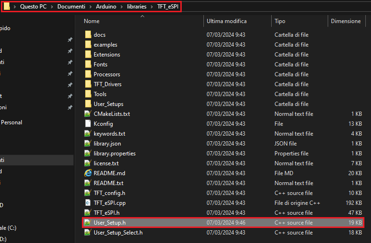Screen dimensions: 371x243
Task: Click the 07/03/2024 9:46 date cell
Action: (226, 223)
